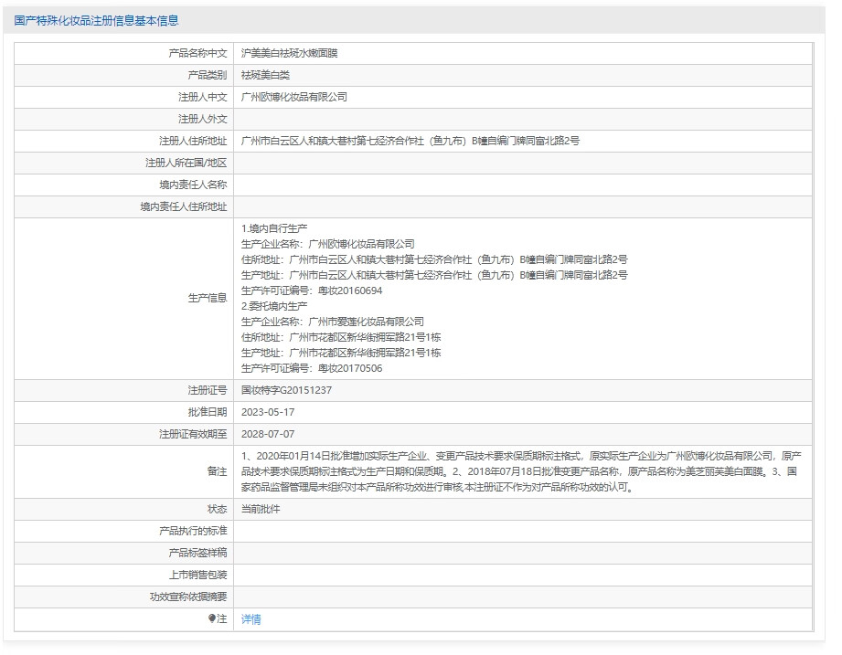Click the 祛斑美白类 category value
The height and width of the screenshot is (655, 842).
click(265, 76)
